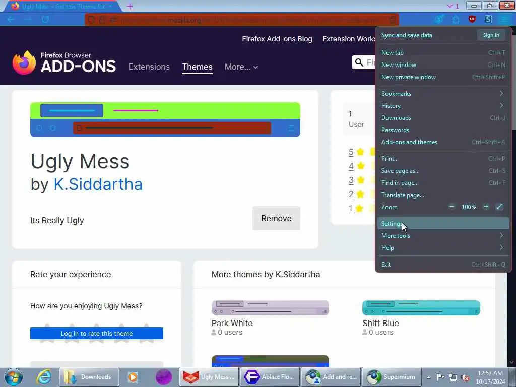This screenshot has height=387, width=516.
Task: Bookmark this page with the star icon
Action: 392,20
